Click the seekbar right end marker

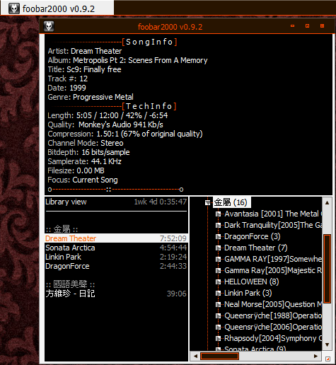(181, 190)
